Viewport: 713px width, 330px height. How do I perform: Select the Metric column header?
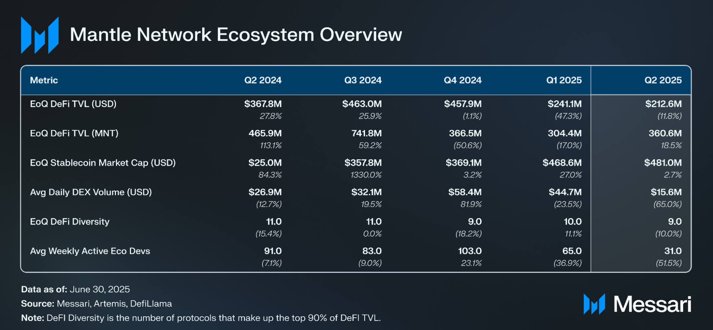(x=44, y=80)
